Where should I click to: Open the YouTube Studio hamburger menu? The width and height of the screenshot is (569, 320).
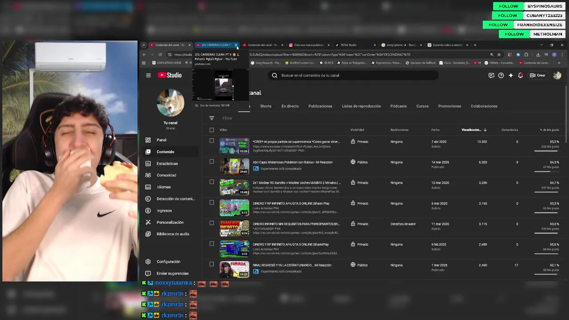148,75
